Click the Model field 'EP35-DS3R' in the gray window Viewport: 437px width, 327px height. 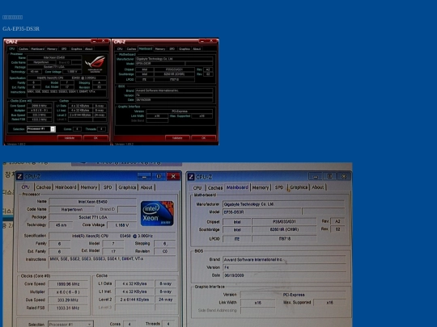262,212
